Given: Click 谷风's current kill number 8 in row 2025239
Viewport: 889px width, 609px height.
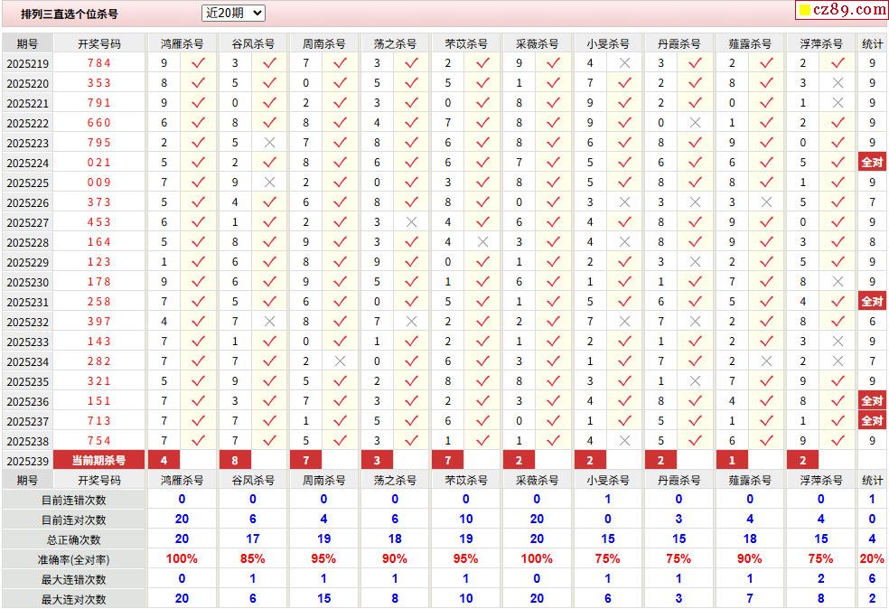Looking at the screenshot, I should pos(235,461).
